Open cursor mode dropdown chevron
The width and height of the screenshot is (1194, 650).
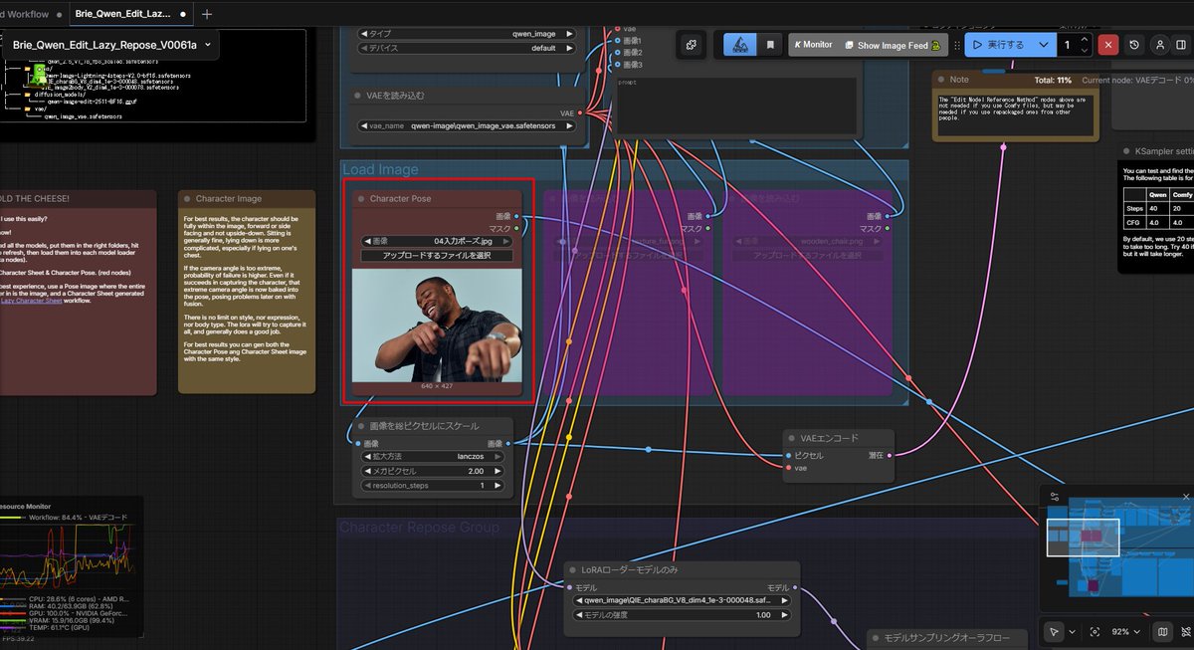tap(1072, 632)
